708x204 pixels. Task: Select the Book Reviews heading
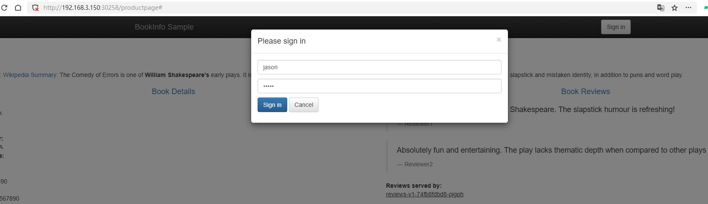click(x=585, y=92)
